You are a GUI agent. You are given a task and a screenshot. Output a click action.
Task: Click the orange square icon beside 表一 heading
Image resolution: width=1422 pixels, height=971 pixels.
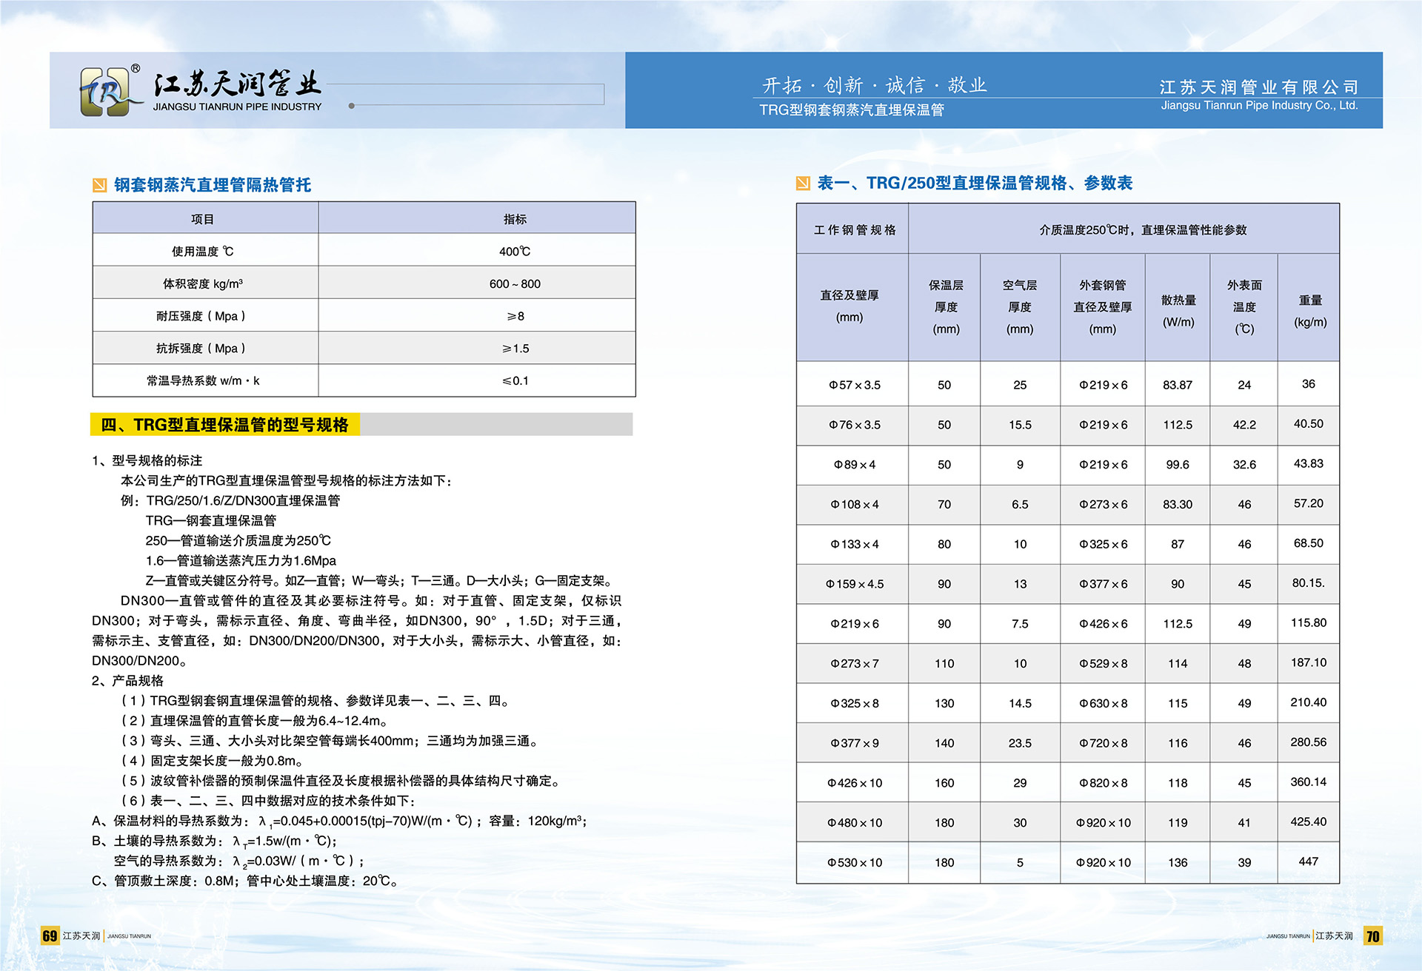coord(803,184)
